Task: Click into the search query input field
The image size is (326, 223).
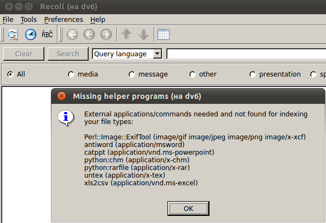Action: pos(246,54)
